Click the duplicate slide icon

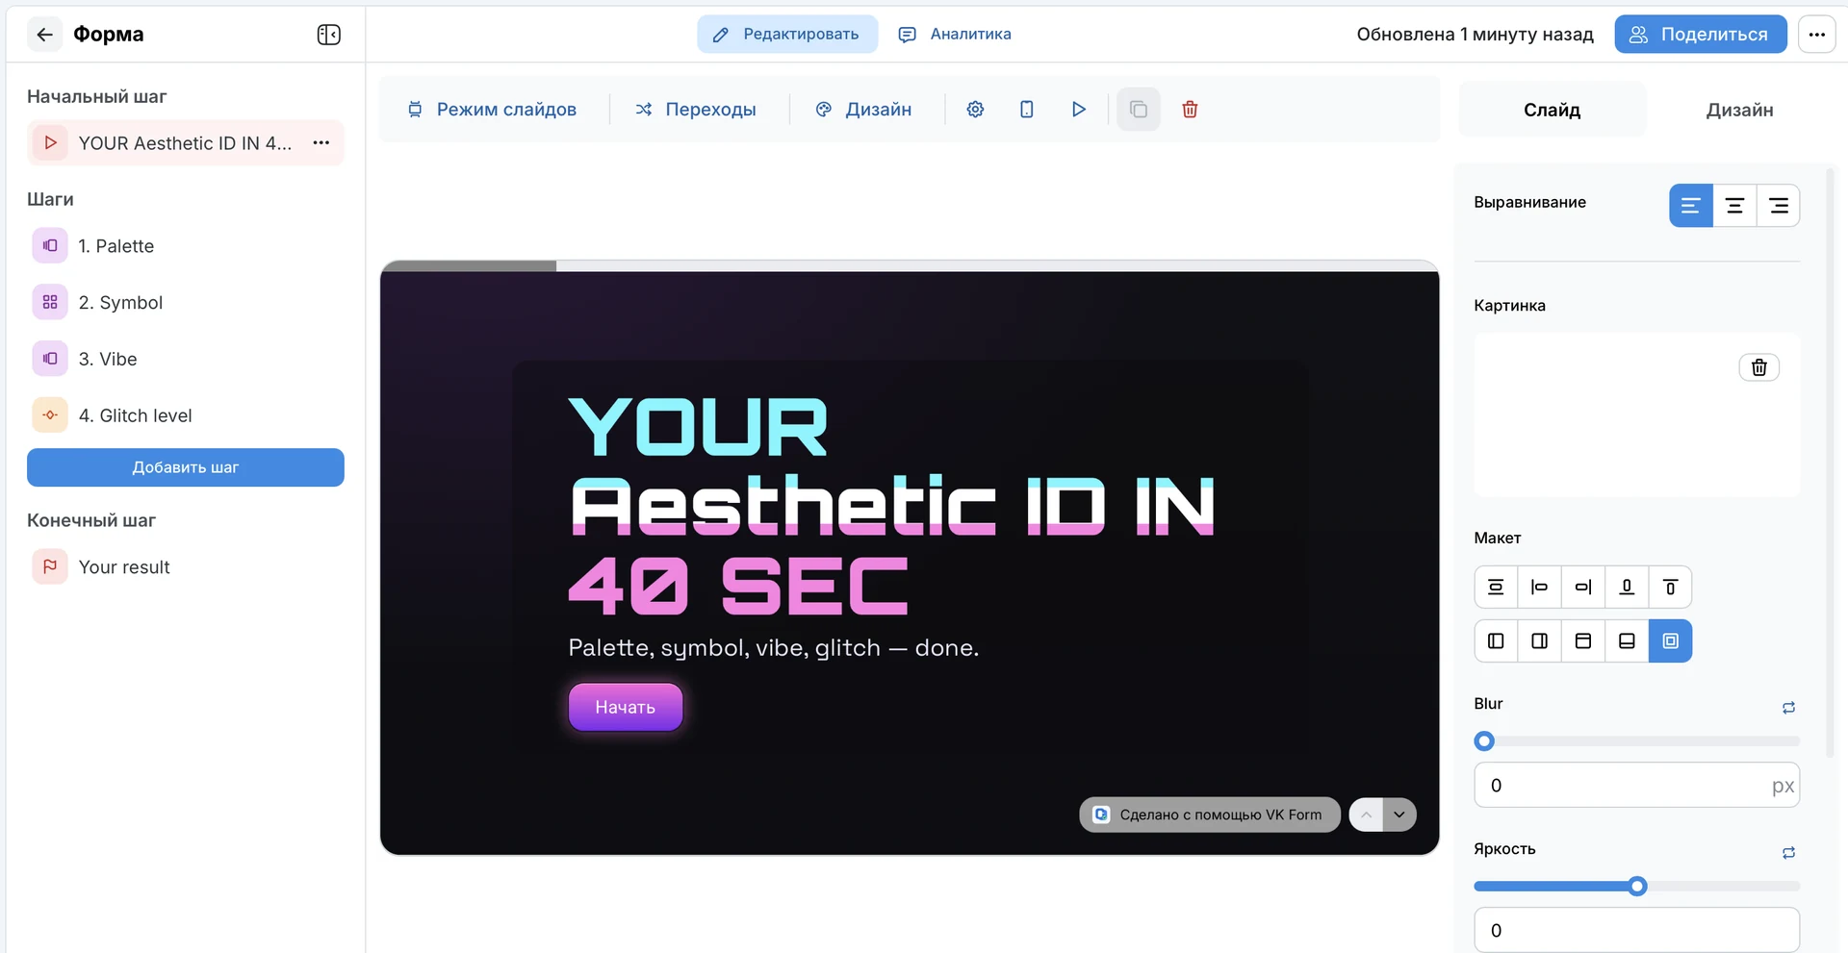(1139, 109)
